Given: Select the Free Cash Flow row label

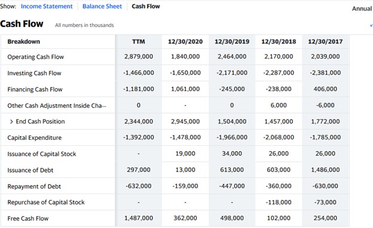Looking at the screenshot, I should tap(28, 218).
